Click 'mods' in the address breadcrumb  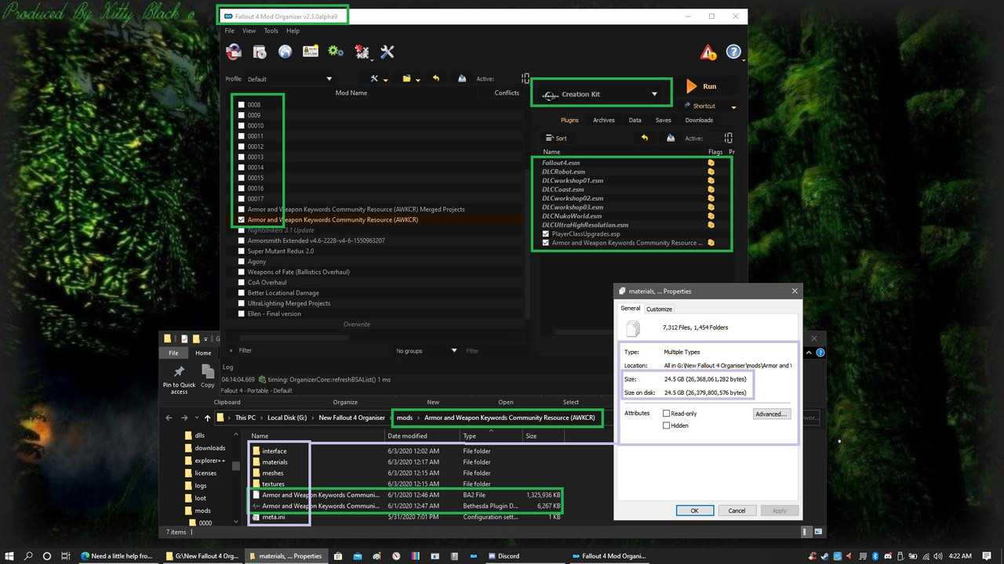click(x=405, y=418)
